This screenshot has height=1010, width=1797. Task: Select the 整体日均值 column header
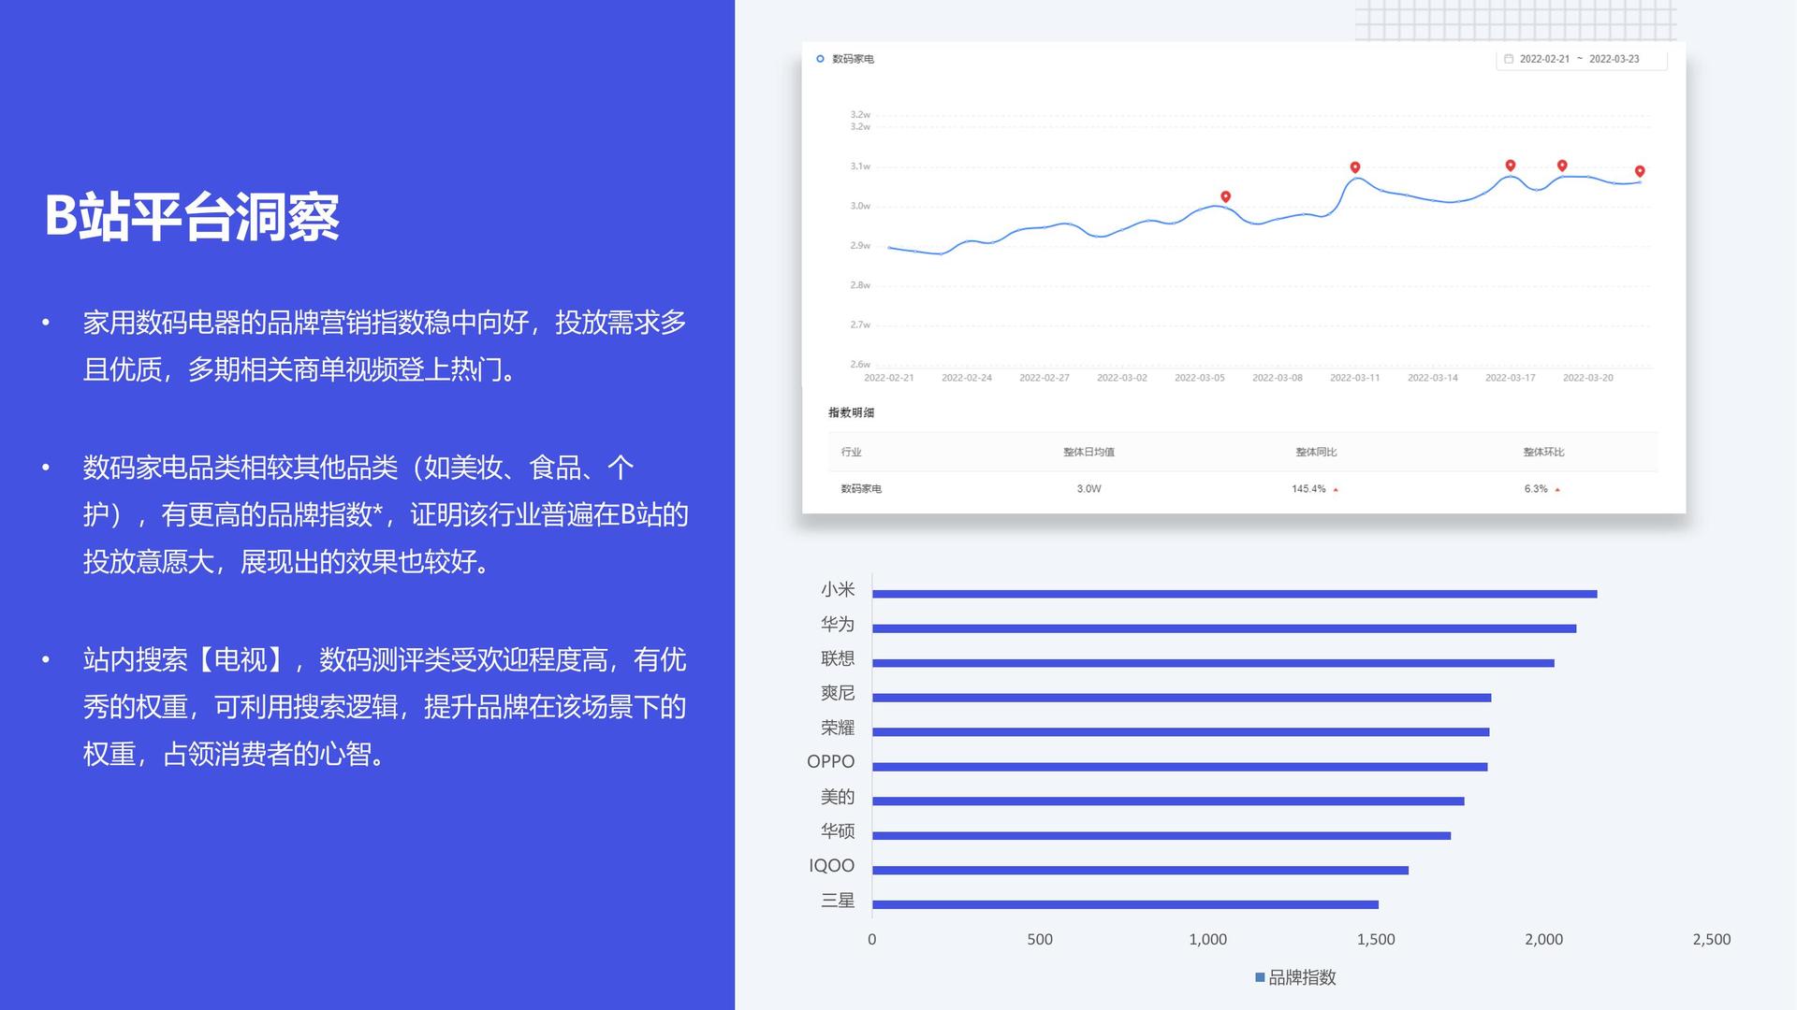[1088, 452]
